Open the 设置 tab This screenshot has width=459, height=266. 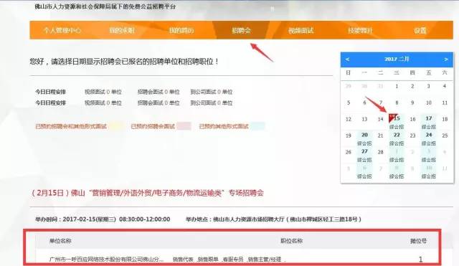[x=420, y=30]
